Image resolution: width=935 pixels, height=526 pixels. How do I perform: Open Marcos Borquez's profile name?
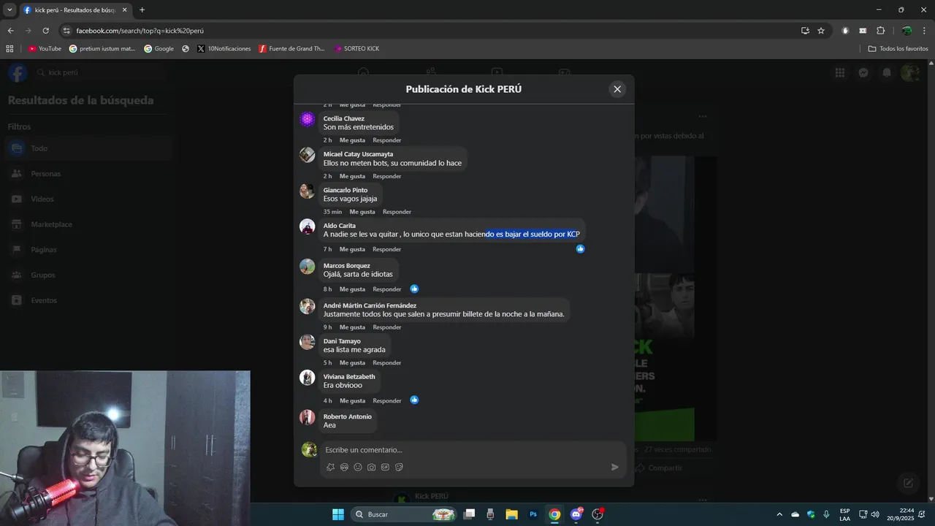click(347, 266)
